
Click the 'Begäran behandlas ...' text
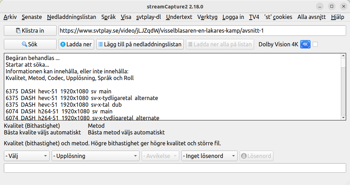coord(33,58)
